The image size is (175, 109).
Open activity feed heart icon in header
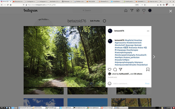tap(144, 11)
